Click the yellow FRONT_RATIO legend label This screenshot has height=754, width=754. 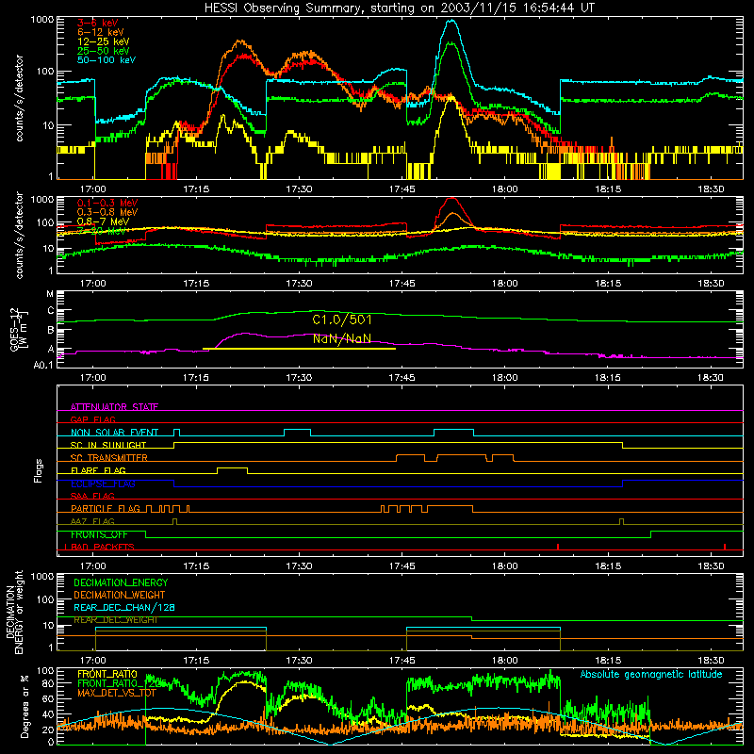click(107, 674)
